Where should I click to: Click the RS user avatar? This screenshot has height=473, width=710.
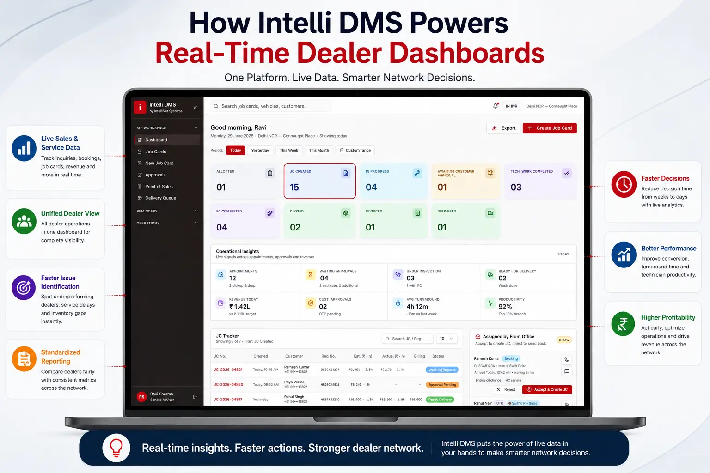142,397
